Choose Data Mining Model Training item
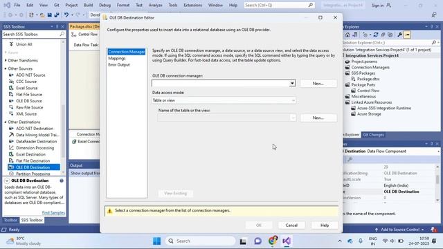443x249 pixels. point(37,135)
